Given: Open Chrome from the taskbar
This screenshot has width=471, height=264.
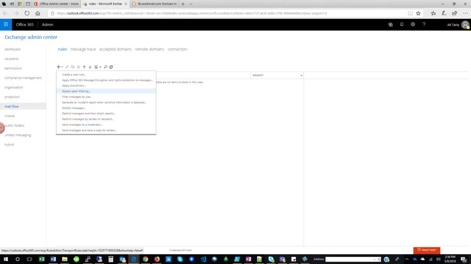Looking at the screenshot, I should click(145, 259).
